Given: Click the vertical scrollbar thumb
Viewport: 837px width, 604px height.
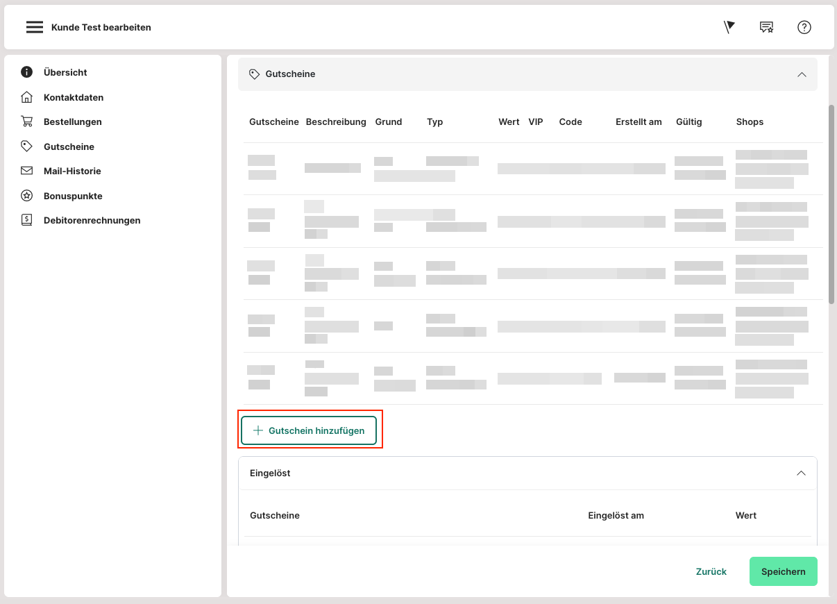Looking at the screenshot, I should coord(831,204).
